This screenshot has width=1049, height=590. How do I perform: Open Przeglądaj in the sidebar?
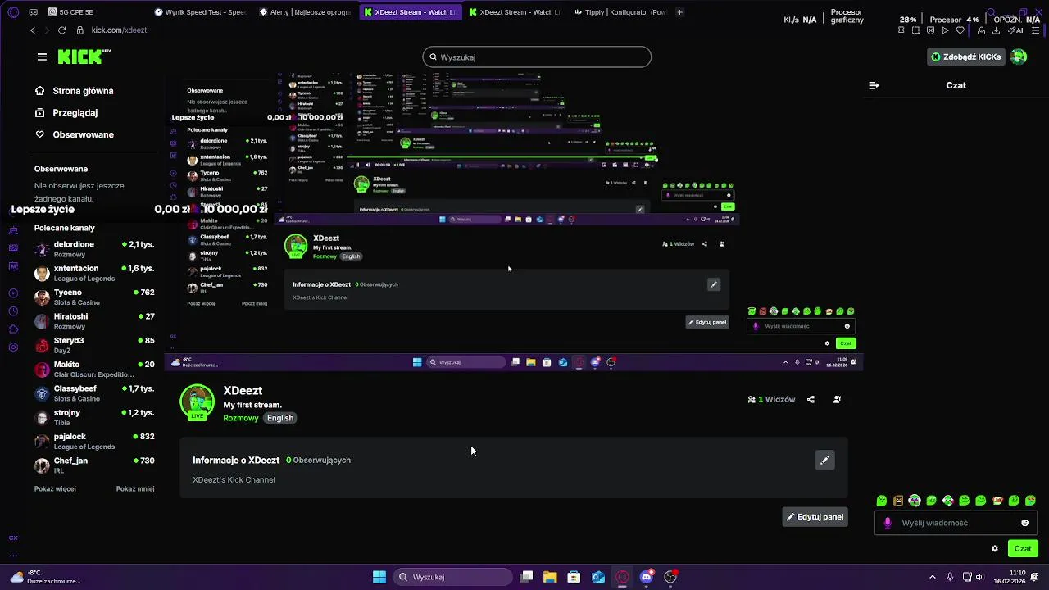(x=66, y=113)
